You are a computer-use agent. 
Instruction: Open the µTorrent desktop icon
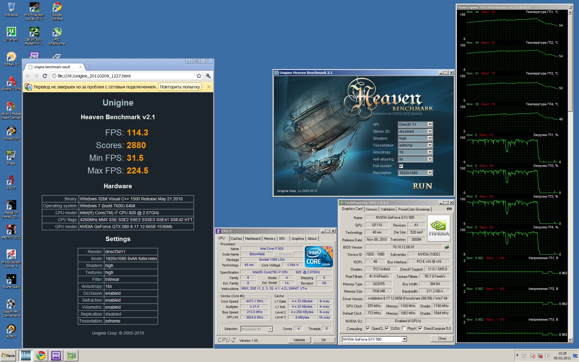click(x=11, y=34)
